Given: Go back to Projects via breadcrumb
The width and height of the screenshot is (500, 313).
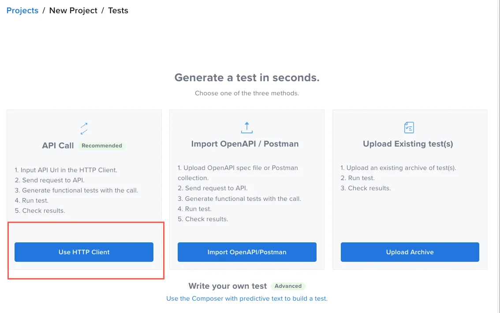Looking at the screenshot, I should [22, 11].
